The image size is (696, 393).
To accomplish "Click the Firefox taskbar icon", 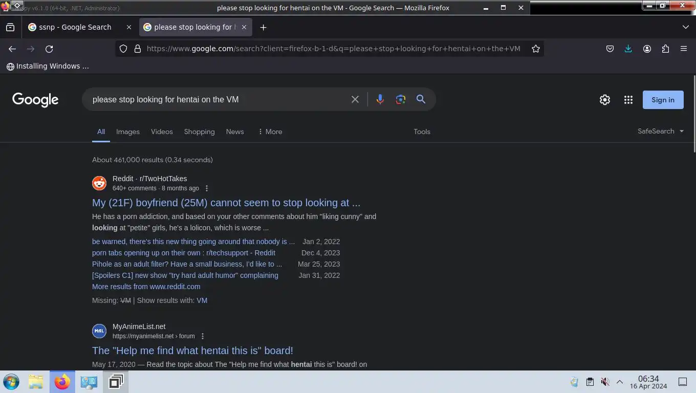I will pyautogui.click(x=62, y=382).
